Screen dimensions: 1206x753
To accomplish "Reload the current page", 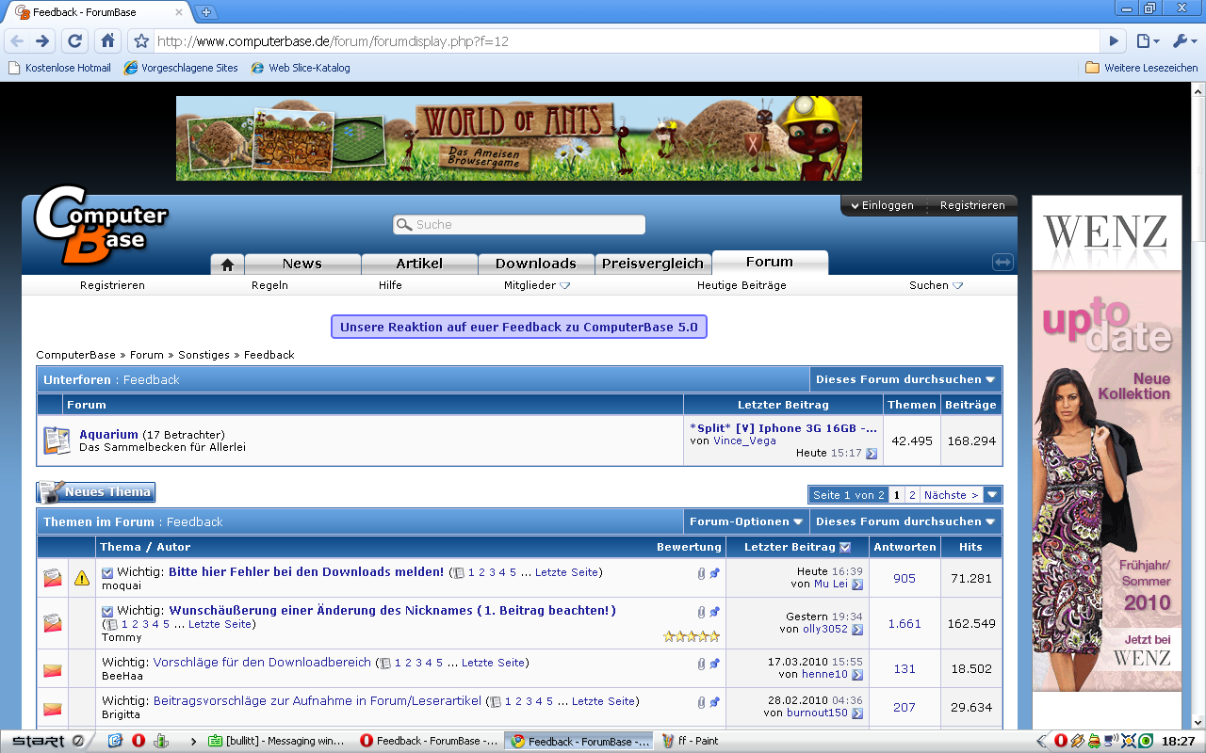I will 75,41.
